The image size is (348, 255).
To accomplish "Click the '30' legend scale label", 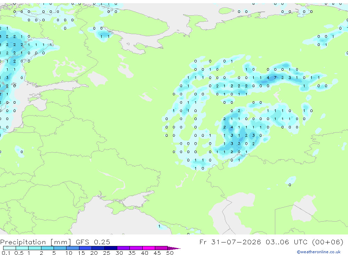I will 119,253.
